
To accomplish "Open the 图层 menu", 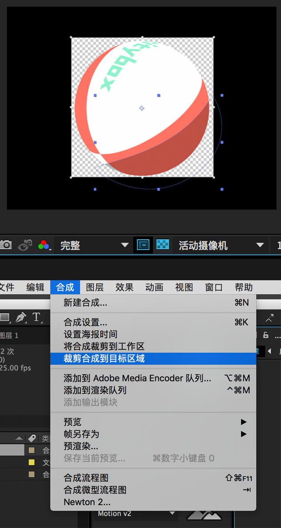I will pyautogui.click(x=95, y=287).
